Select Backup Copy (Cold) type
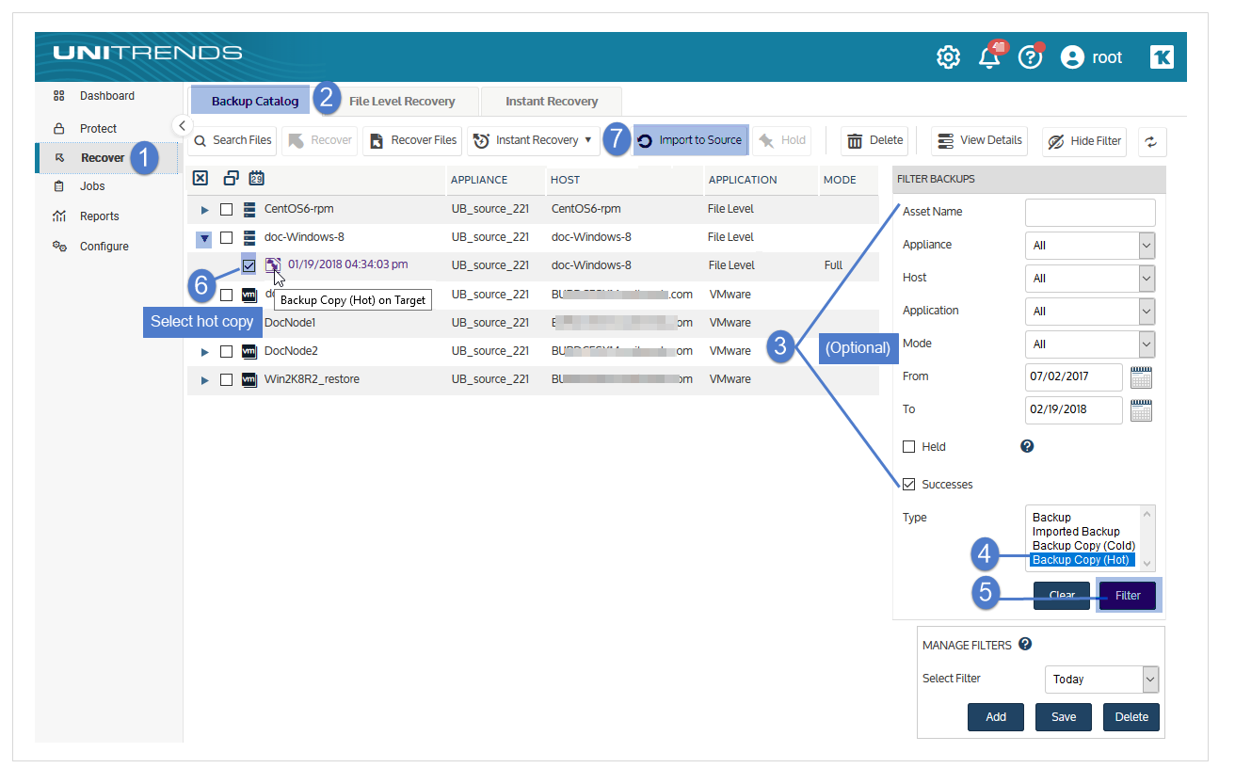This screenshot has height=784, width=1235. [1083, 546]
